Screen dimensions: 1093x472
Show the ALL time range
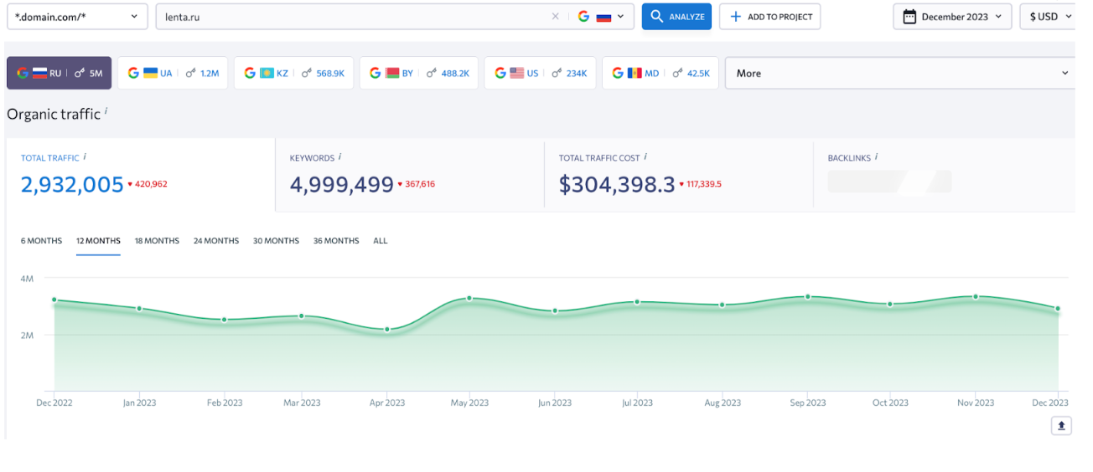pyautogui.click(x=381, y=241)
